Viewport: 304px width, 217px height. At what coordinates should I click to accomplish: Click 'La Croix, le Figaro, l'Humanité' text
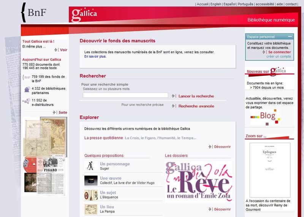[160, 138]
